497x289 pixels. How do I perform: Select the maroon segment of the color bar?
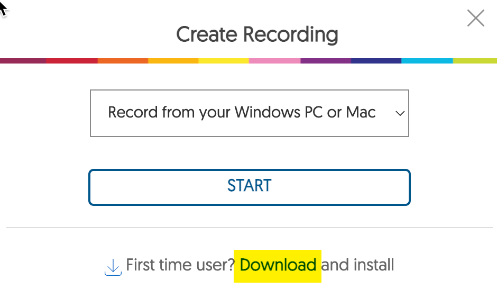[x=23, y=61]
